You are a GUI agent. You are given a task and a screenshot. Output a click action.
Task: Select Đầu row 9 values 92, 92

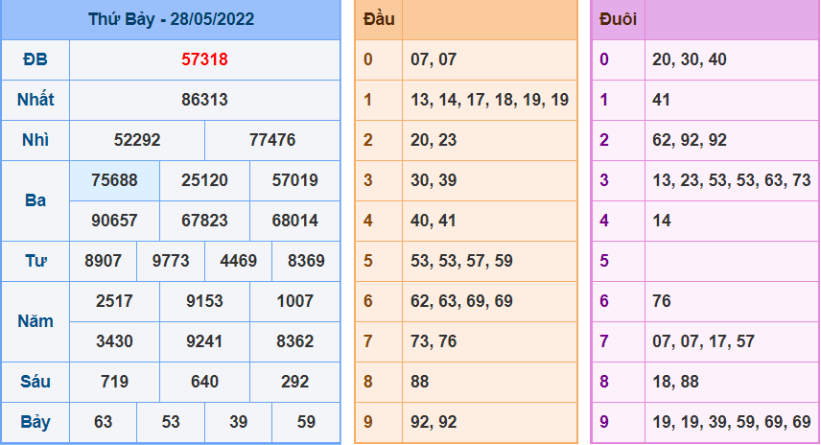pos(434,422)
